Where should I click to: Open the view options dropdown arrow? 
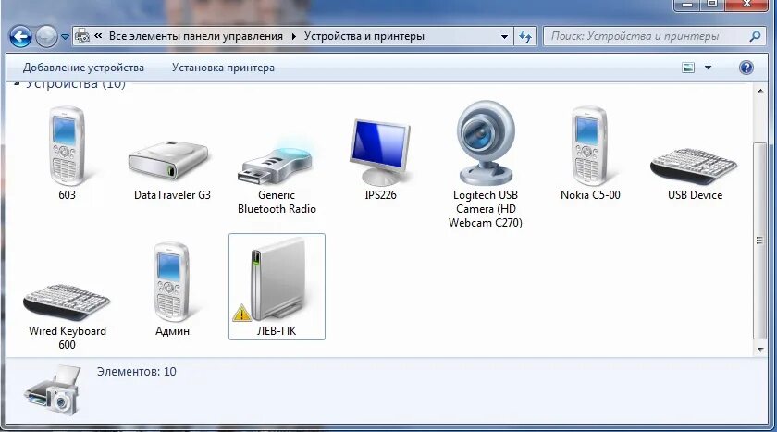709,68
